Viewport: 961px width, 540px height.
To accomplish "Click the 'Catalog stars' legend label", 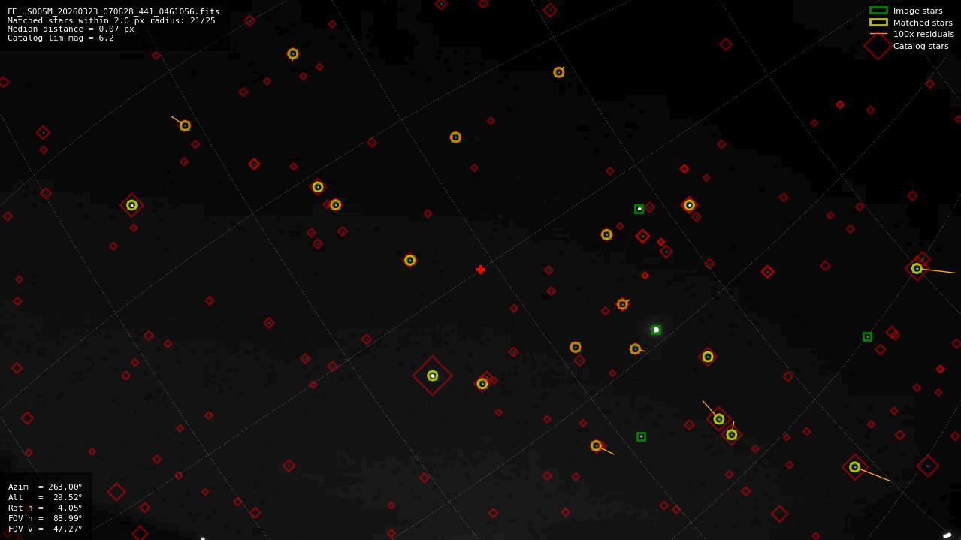I will coord(920,46).
